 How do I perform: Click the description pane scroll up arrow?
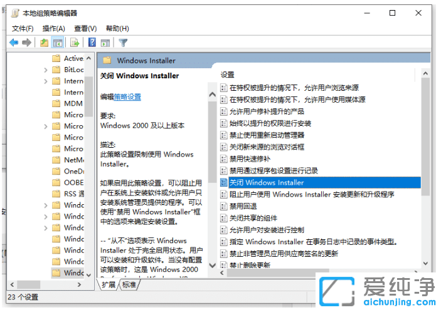click(213, 95)
